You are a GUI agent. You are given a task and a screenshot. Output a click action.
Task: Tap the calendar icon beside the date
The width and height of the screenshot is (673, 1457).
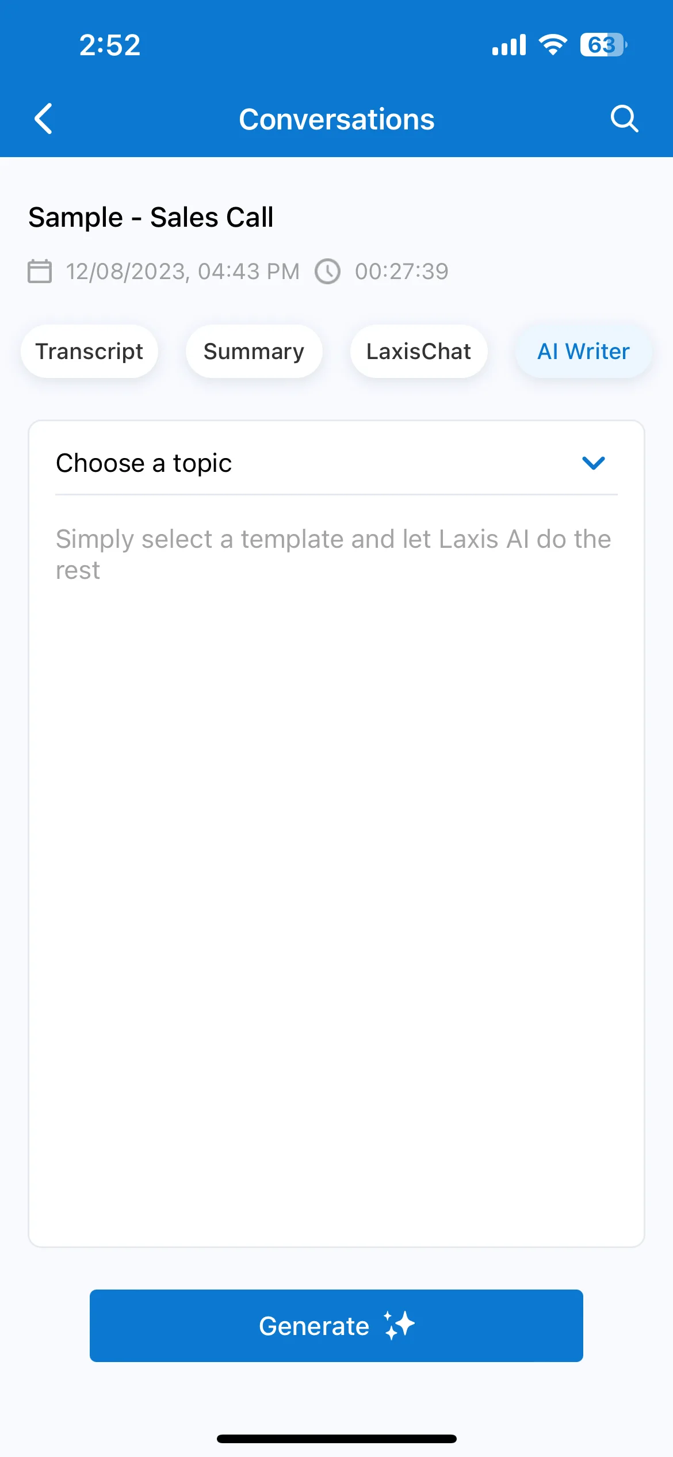click(x=40, y=271)
